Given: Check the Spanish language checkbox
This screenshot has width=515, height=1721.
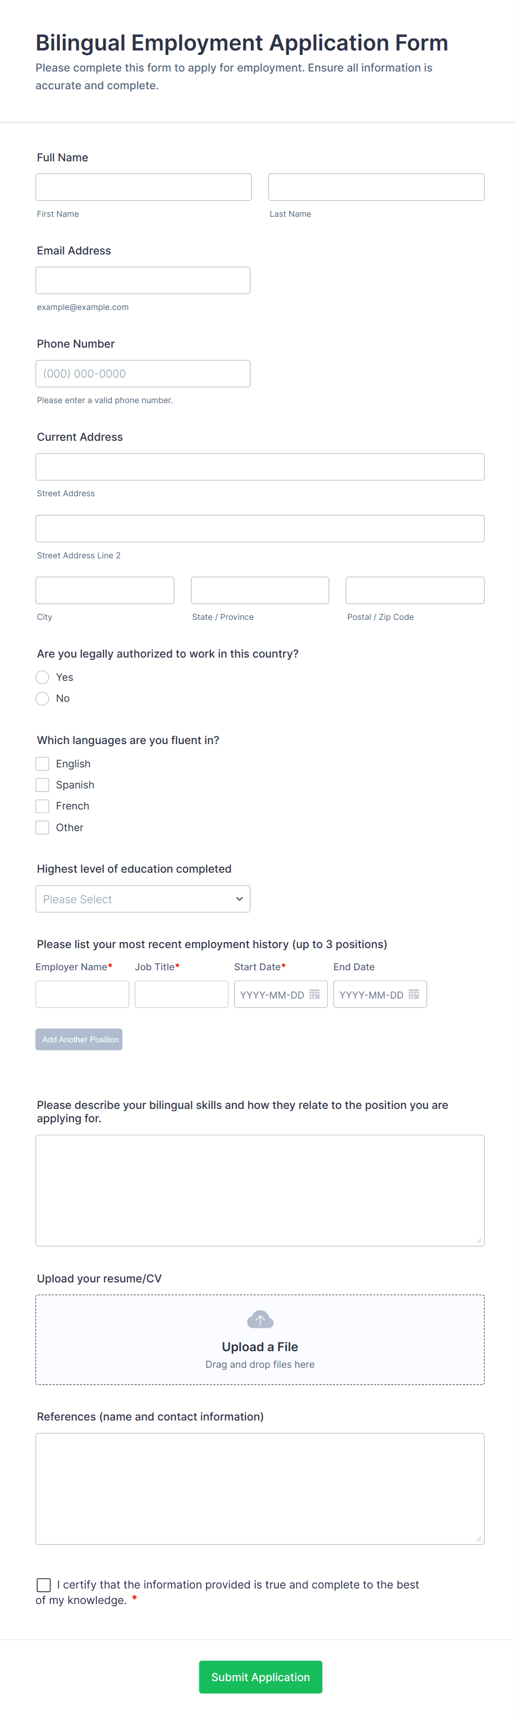Looking at the screenshot, I should coord(43,785).
